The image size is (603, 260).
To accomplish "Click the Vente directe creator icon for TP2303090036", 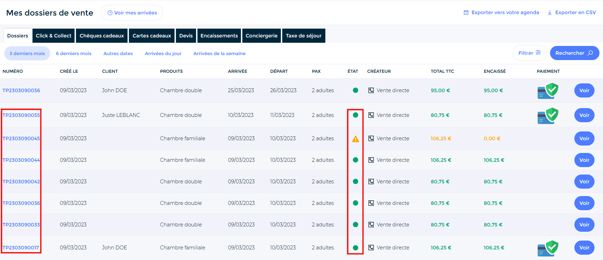I will coord(371,203).
